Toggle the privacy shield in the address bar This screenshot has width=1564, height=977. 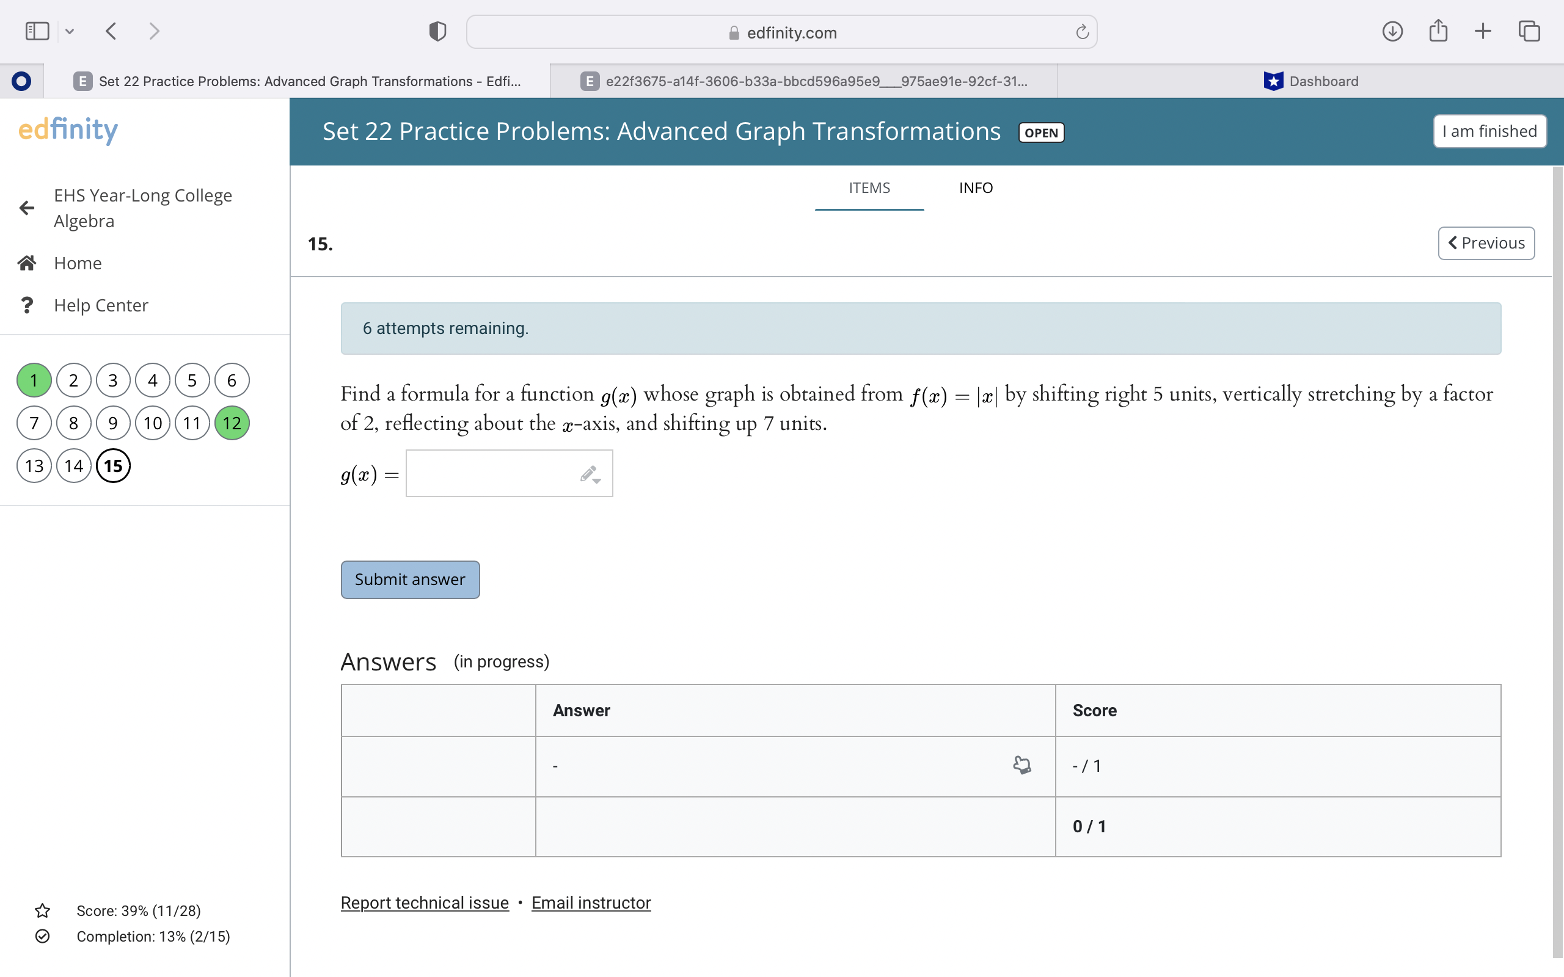[x=436, y=30]
